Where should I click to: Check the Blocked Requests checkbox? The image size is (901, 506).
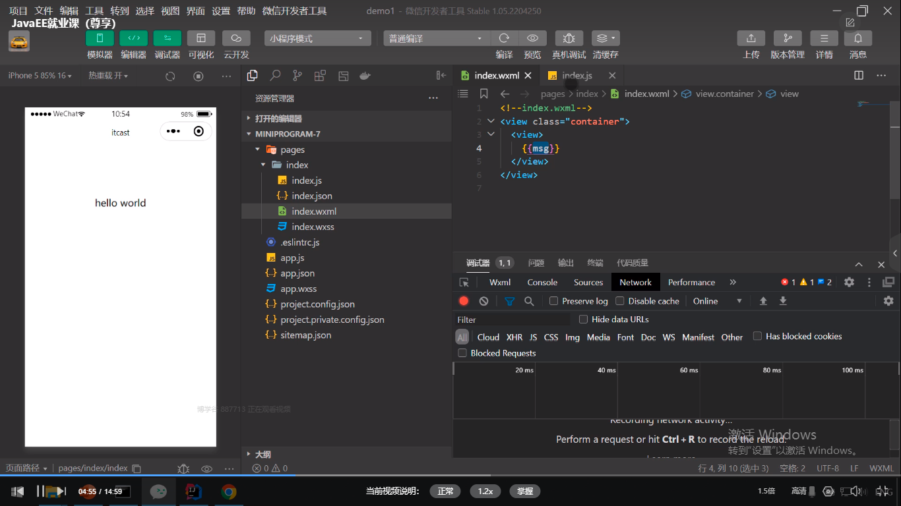462,353
